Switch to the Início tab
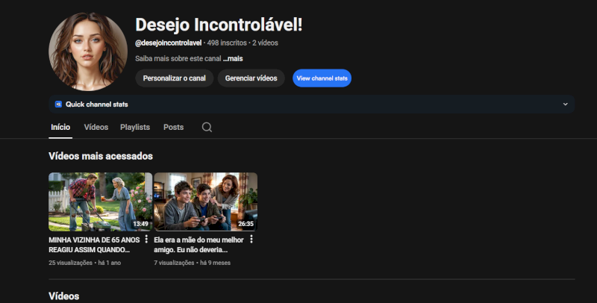 60,127
